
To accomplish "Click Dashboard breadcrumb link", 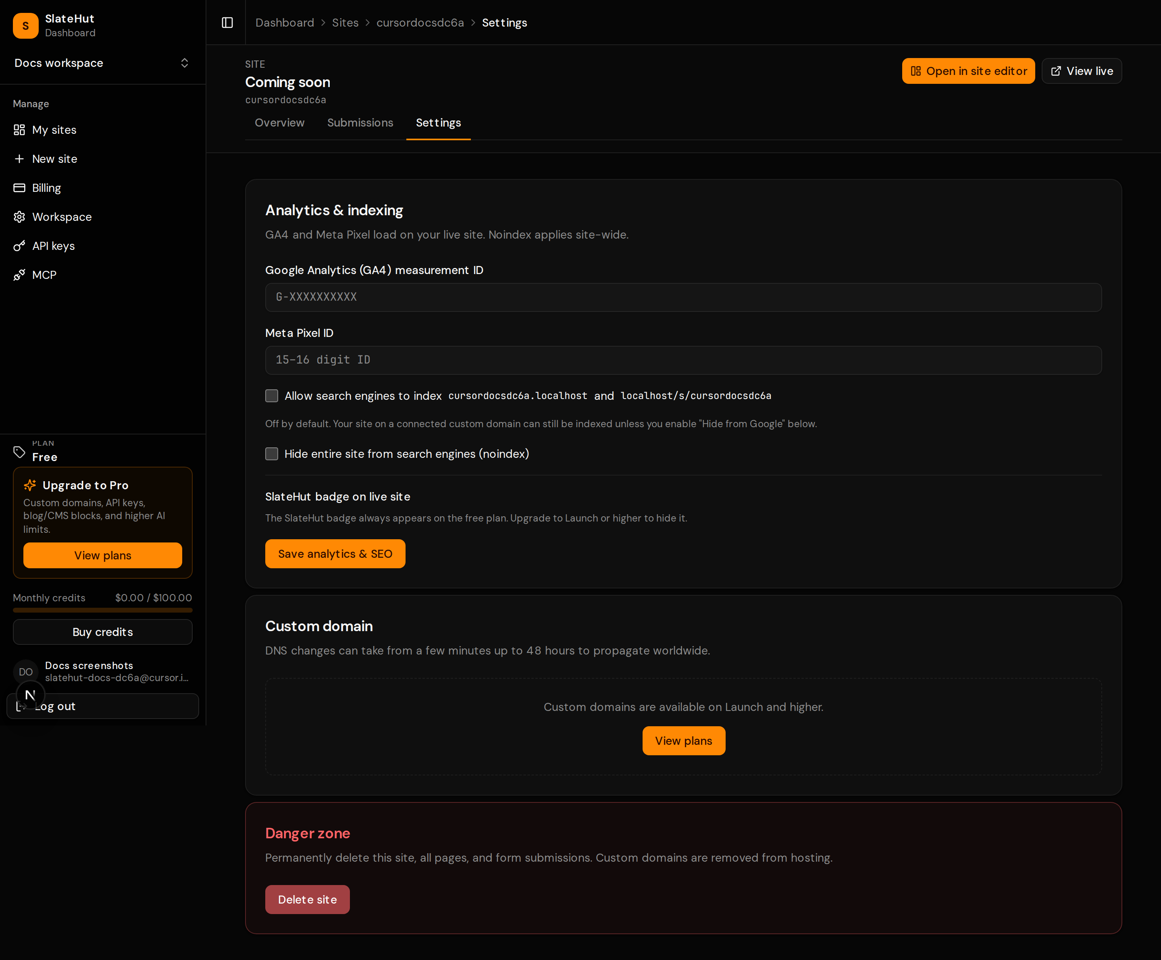I will coord(285,23).
